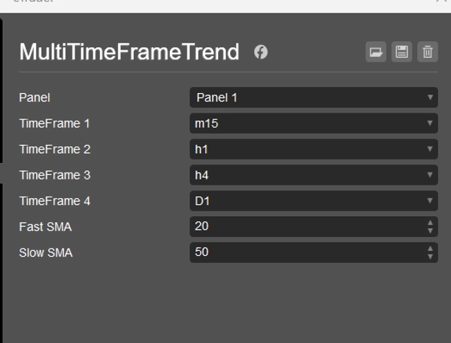The image size is (451, 343).
Task: Click the MultiTimeFrameTrend title text
Action: point(129,52)
